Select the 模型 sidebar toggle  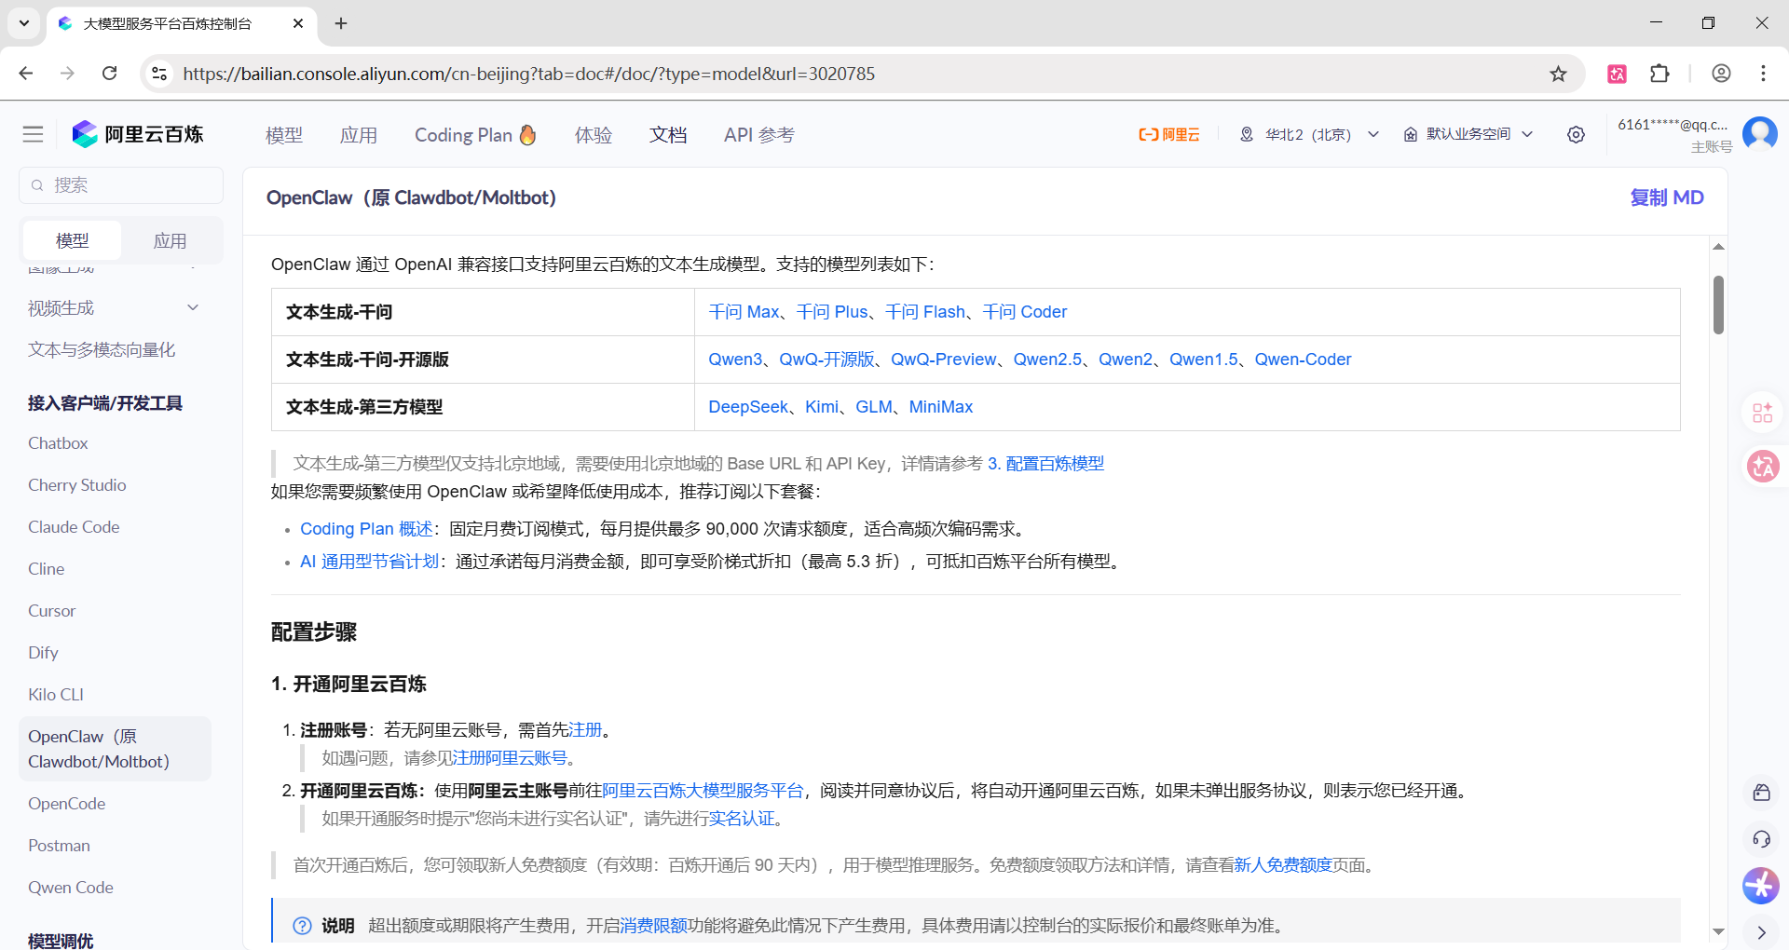click(73, 240)
